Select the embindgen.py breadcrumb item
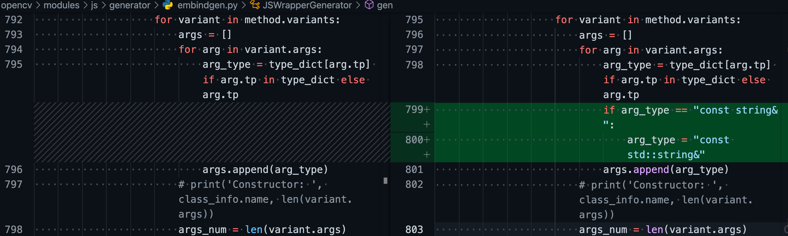The image size is (788, 236). tap(207, 5)
